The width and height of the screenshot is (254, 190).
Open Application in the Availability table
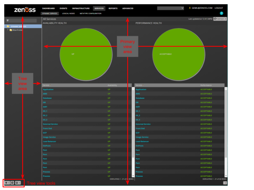48,89
